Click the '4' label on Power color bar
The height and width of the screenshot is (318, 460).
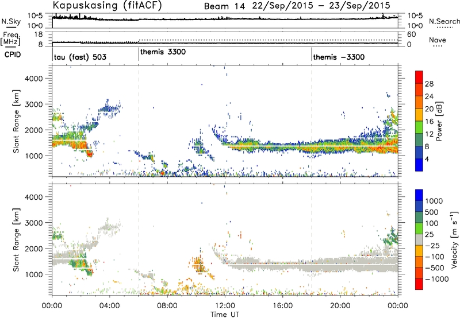tap(427, 159)
